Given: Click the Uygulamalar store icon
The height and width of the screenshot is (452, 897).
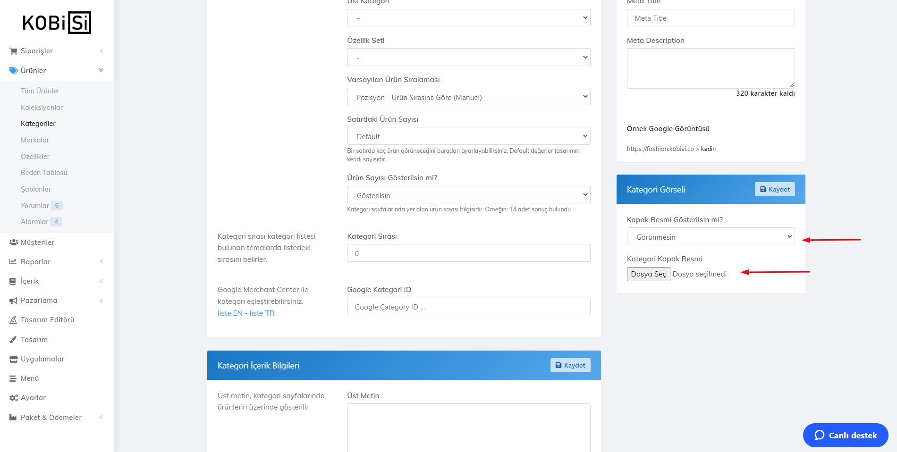Looking at the screenshot, I should point(13,359).
